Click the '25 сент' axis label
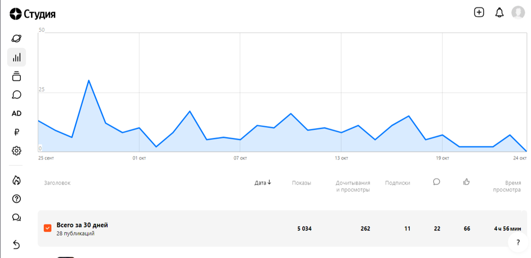 click(46, 158)
